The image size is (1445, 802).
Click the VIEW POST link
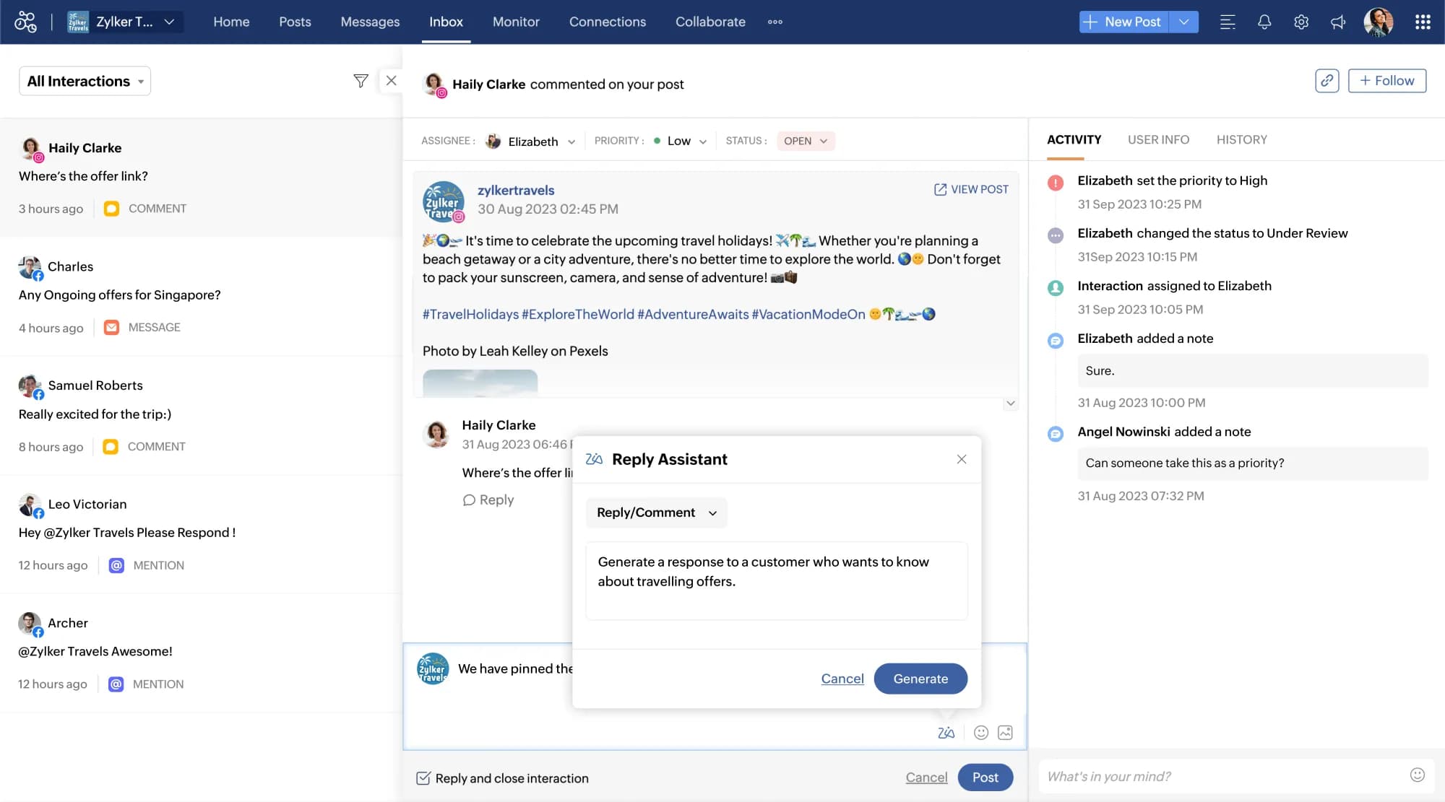coord(970,189)
